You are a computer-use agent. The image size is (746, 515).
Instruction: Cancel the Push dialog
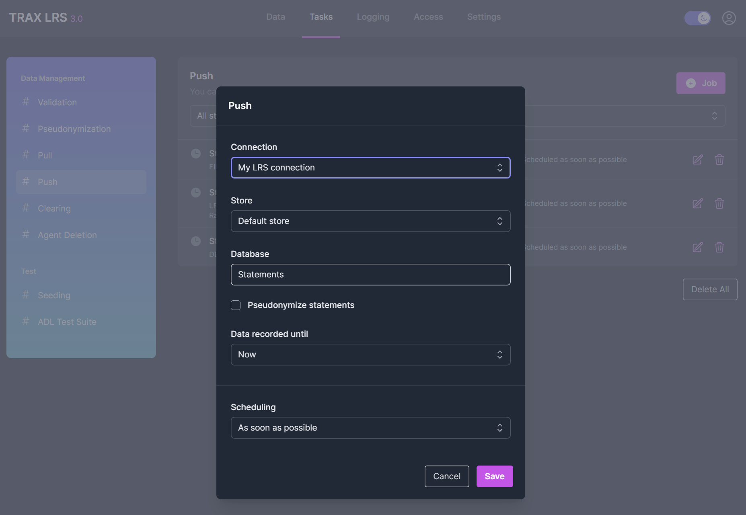[446, 476]
